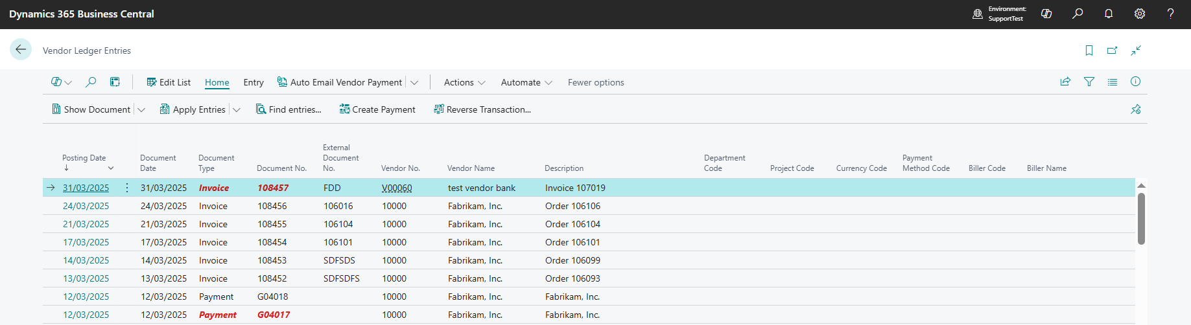This screenshot has height=325, width=1191.
Task: Change list view layout icon
Action: 1113,82
